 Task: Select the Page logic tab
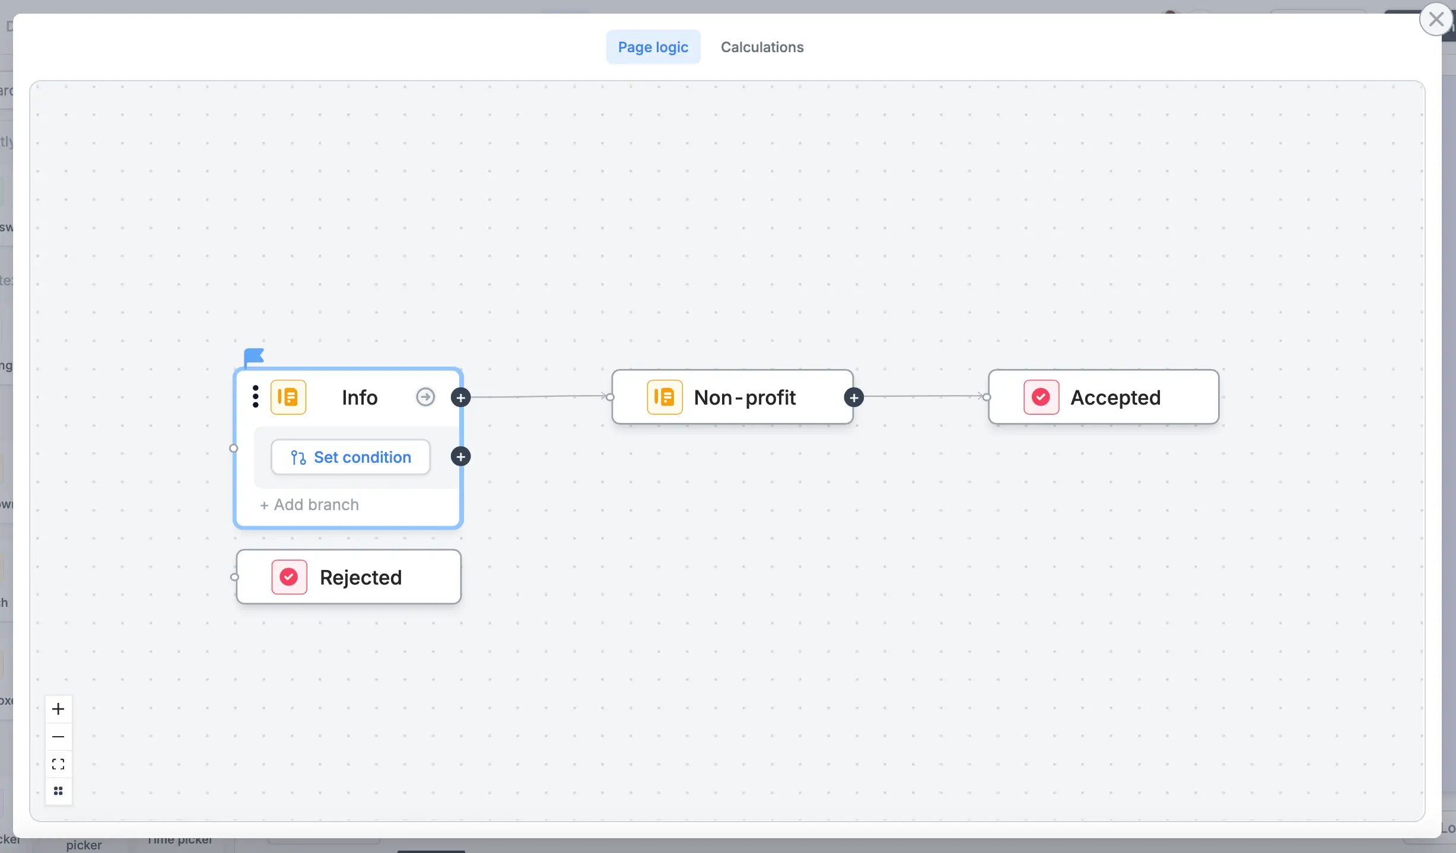pos(653,47)
